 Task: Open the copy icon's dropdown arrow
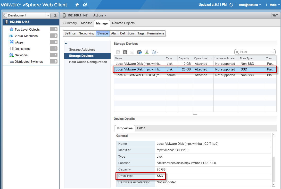158,52
